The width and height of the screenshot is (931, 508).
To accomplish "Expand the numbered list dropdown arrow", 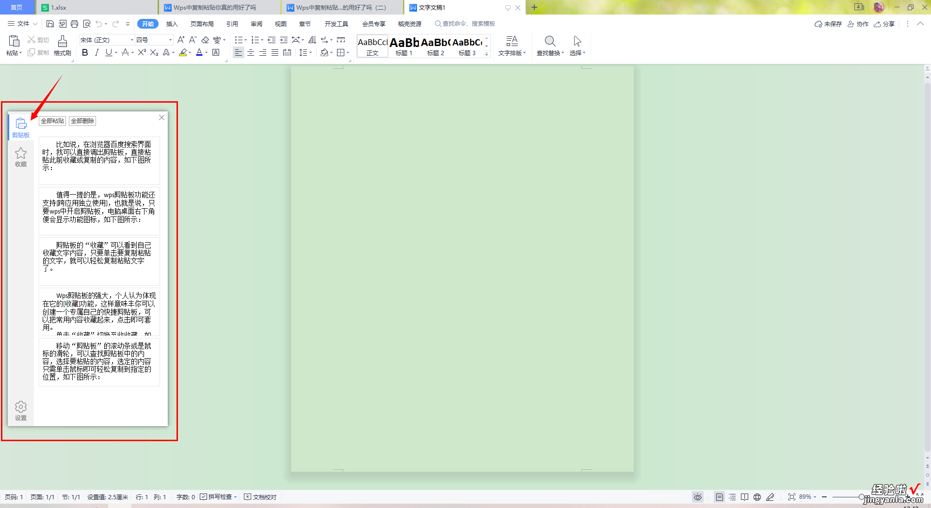I will tap(262, 40).
